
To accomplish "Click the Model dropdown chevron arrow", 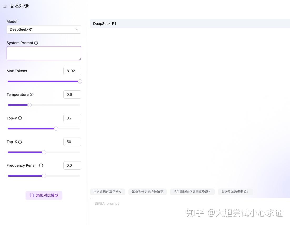I will [77, 29].
